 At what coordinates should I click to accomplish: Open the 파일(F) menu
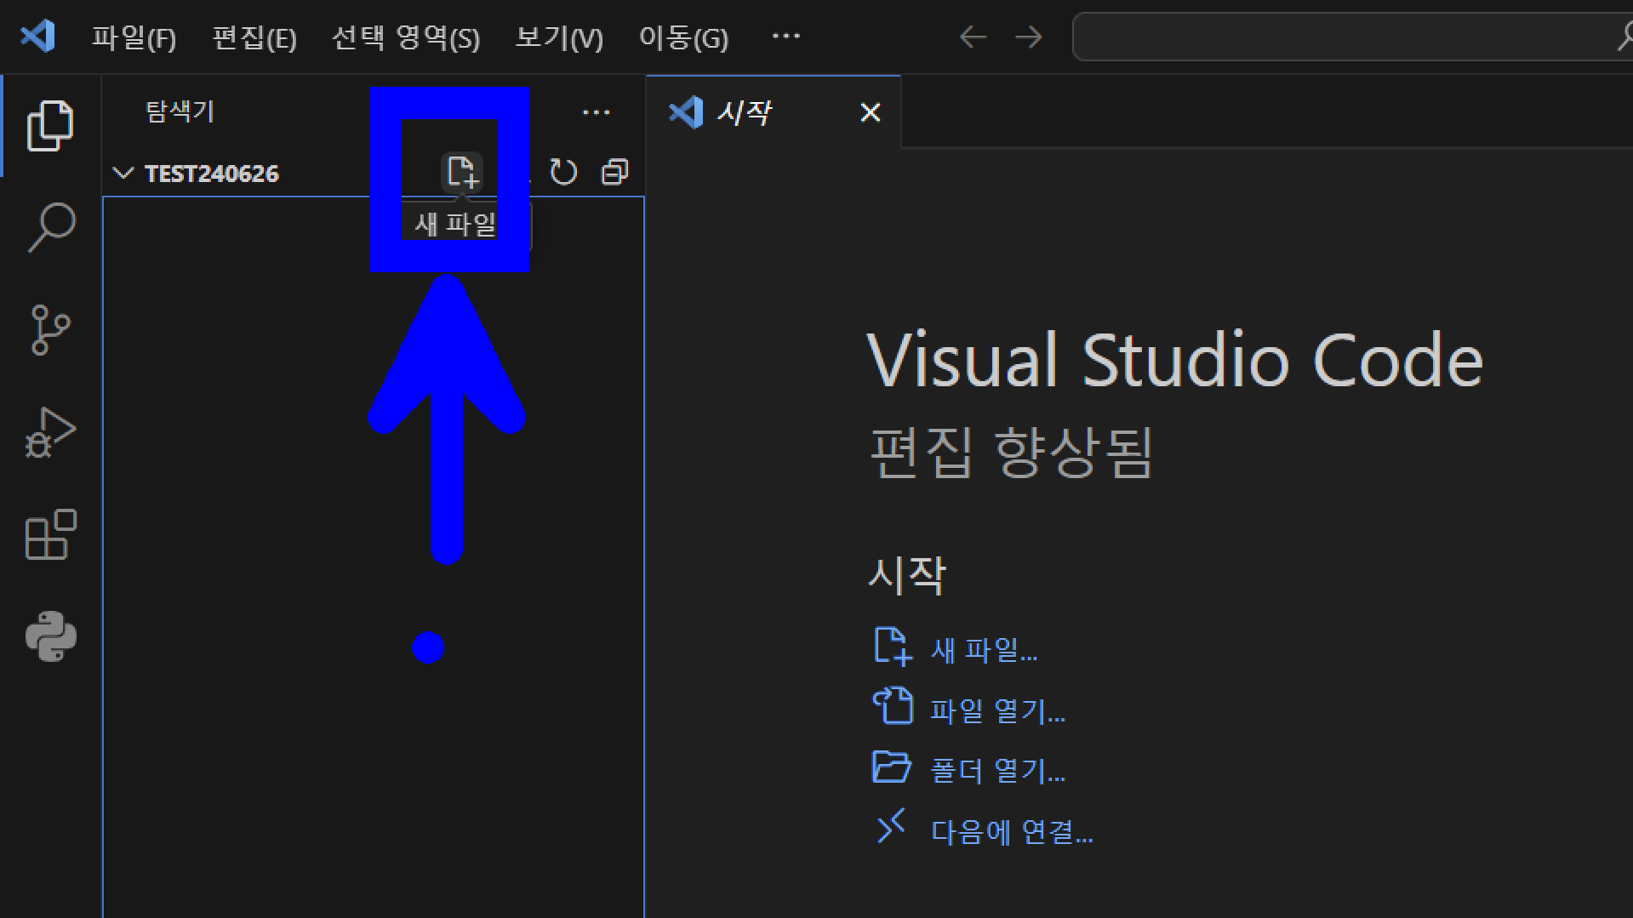tap(134, 37)
